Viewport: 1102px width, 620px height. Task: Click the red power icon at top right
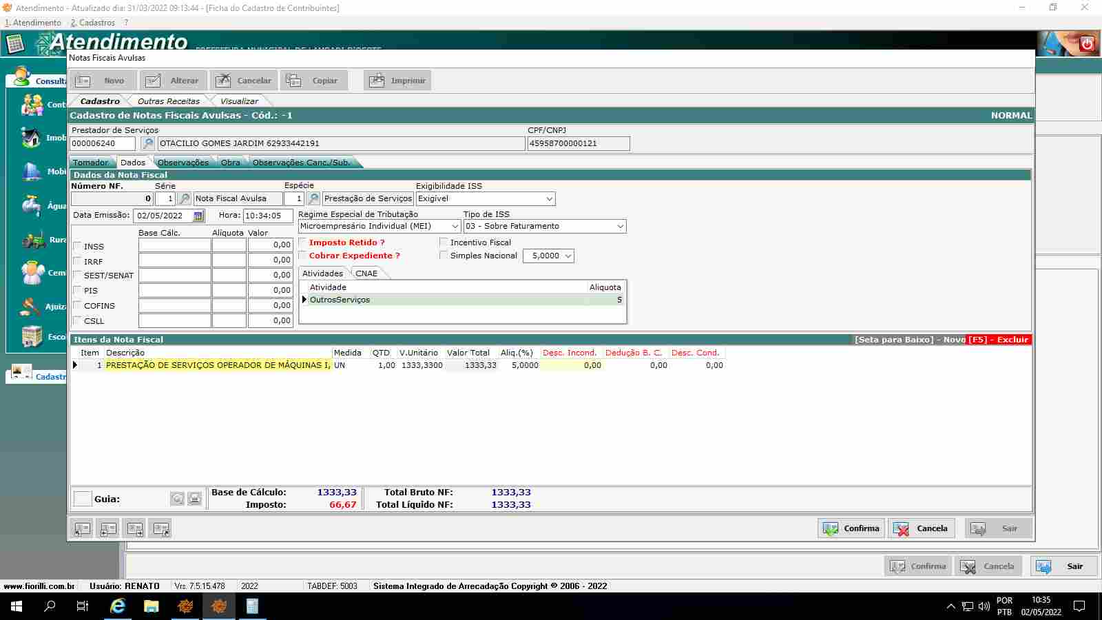(1087, 44)
